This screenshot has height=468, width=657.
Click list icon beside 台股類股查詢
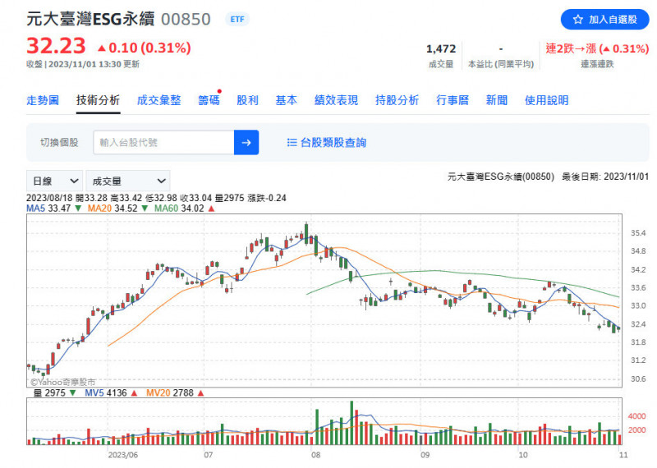point(292,143)
